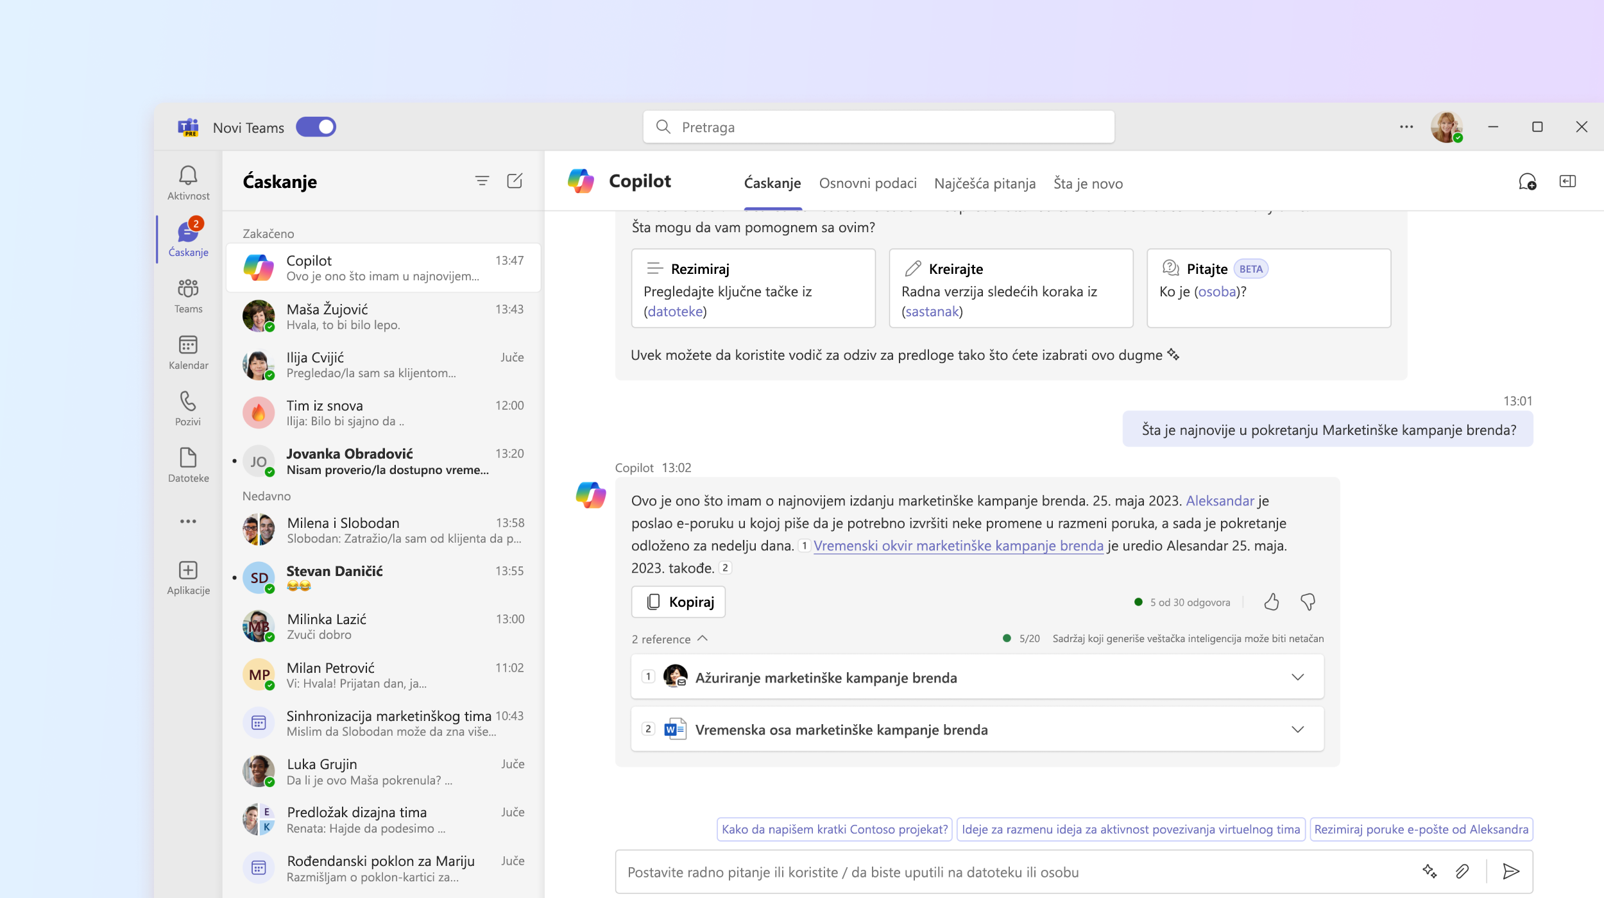The image size is (1604, 898).
Task: Select Osnovni podaci tab
Action: [866, 183]
